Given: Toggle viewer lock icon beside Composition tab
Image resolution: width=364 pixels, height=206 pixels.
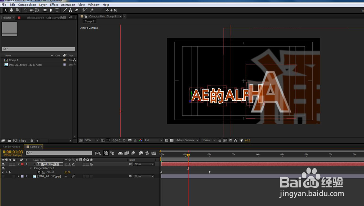Looking at the screenshot, I should [x=86, y=16].
